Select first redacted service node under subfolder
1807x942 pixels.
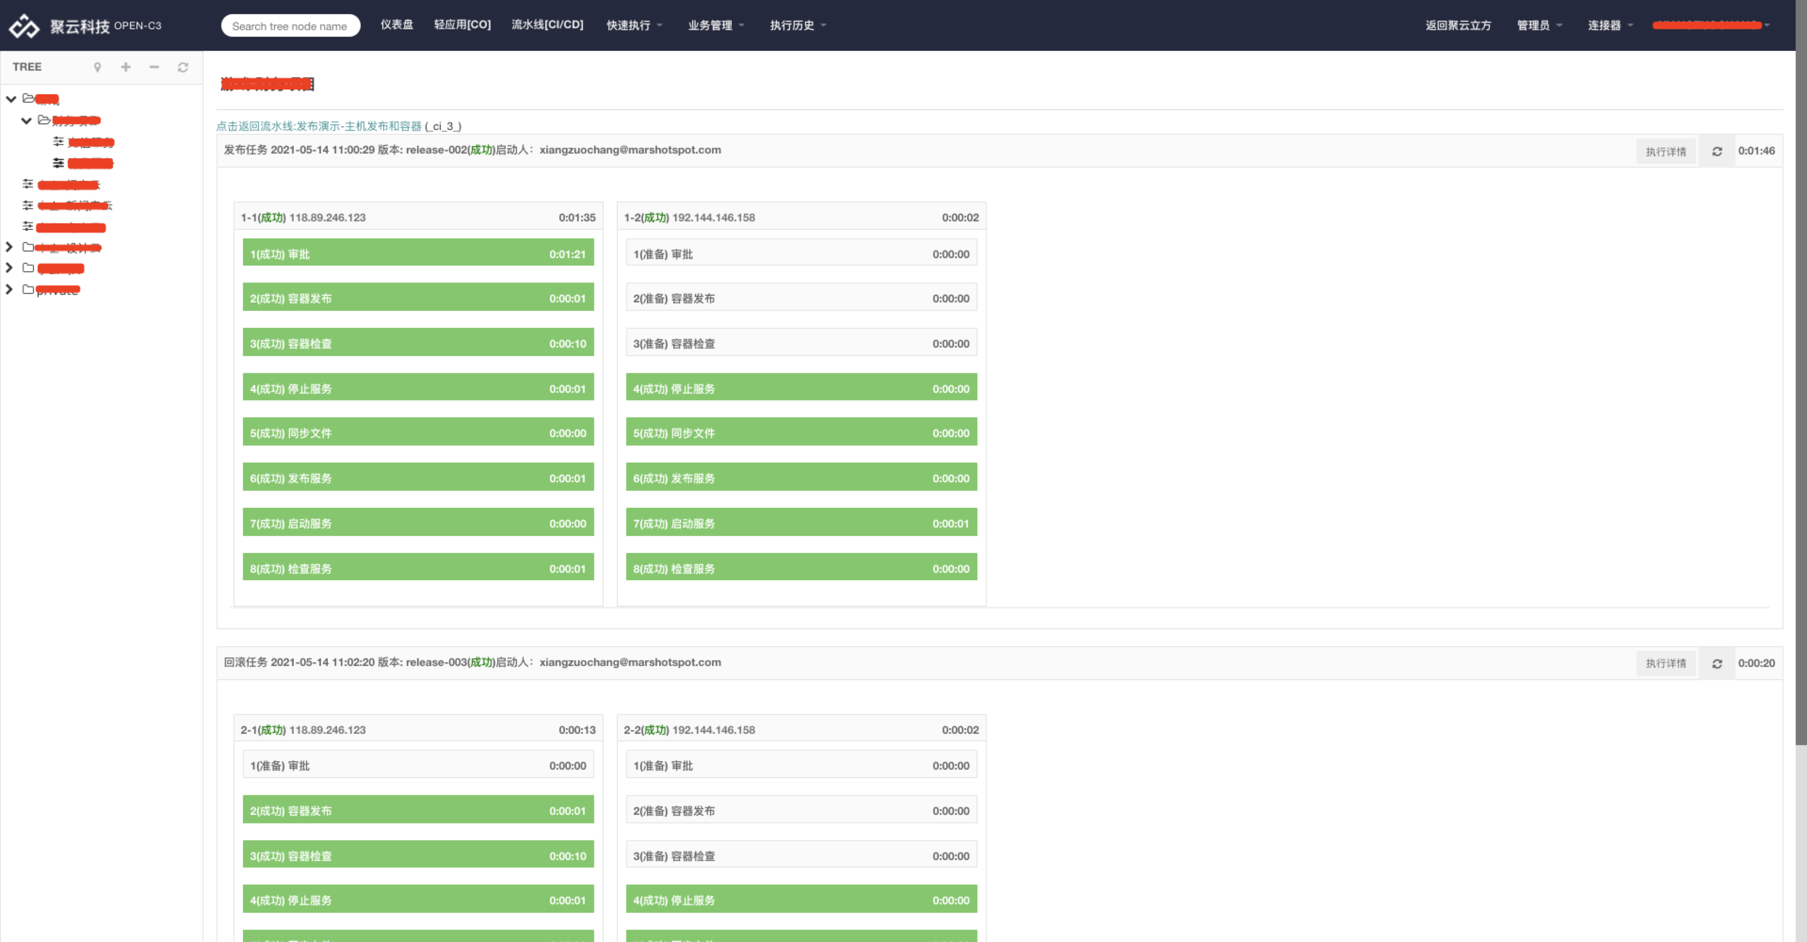[x=90, y=143]
